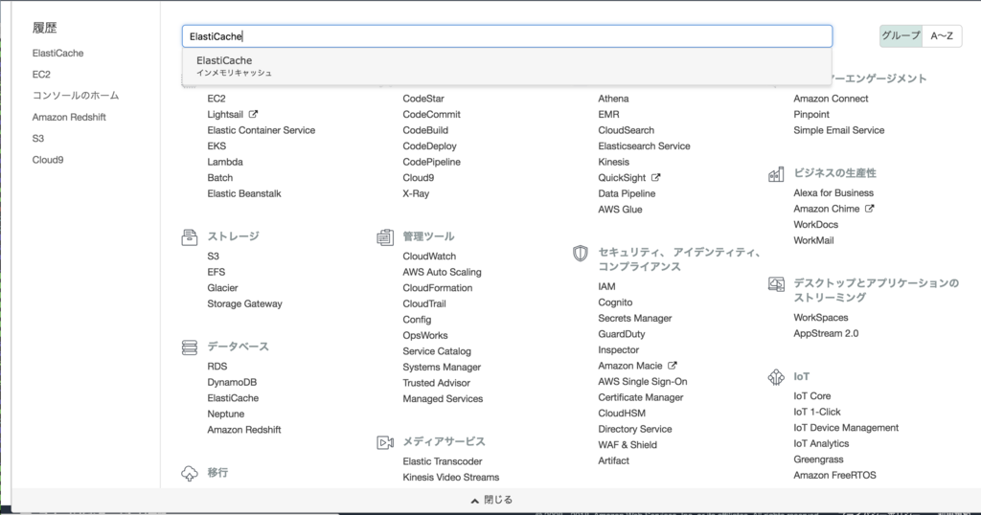Click external link icon beside Amazon Macie
The image size is (981, 515).
672,366
